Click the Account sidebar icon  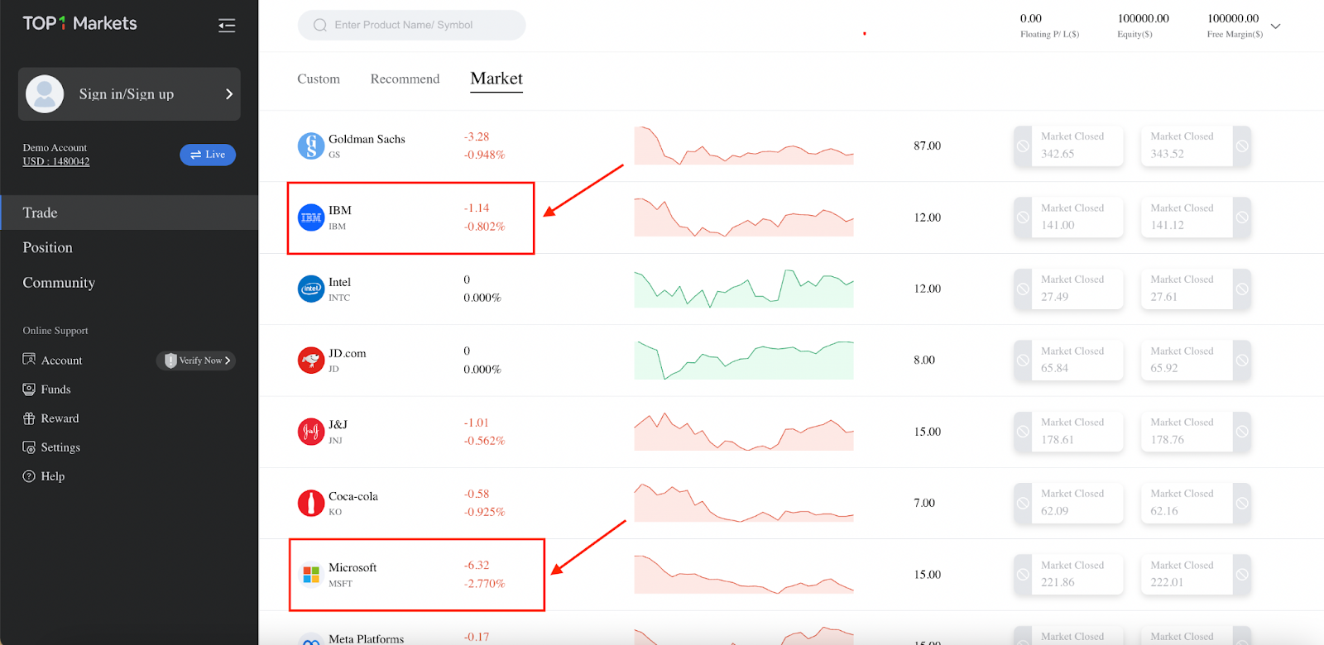click(x=29, y=360)
